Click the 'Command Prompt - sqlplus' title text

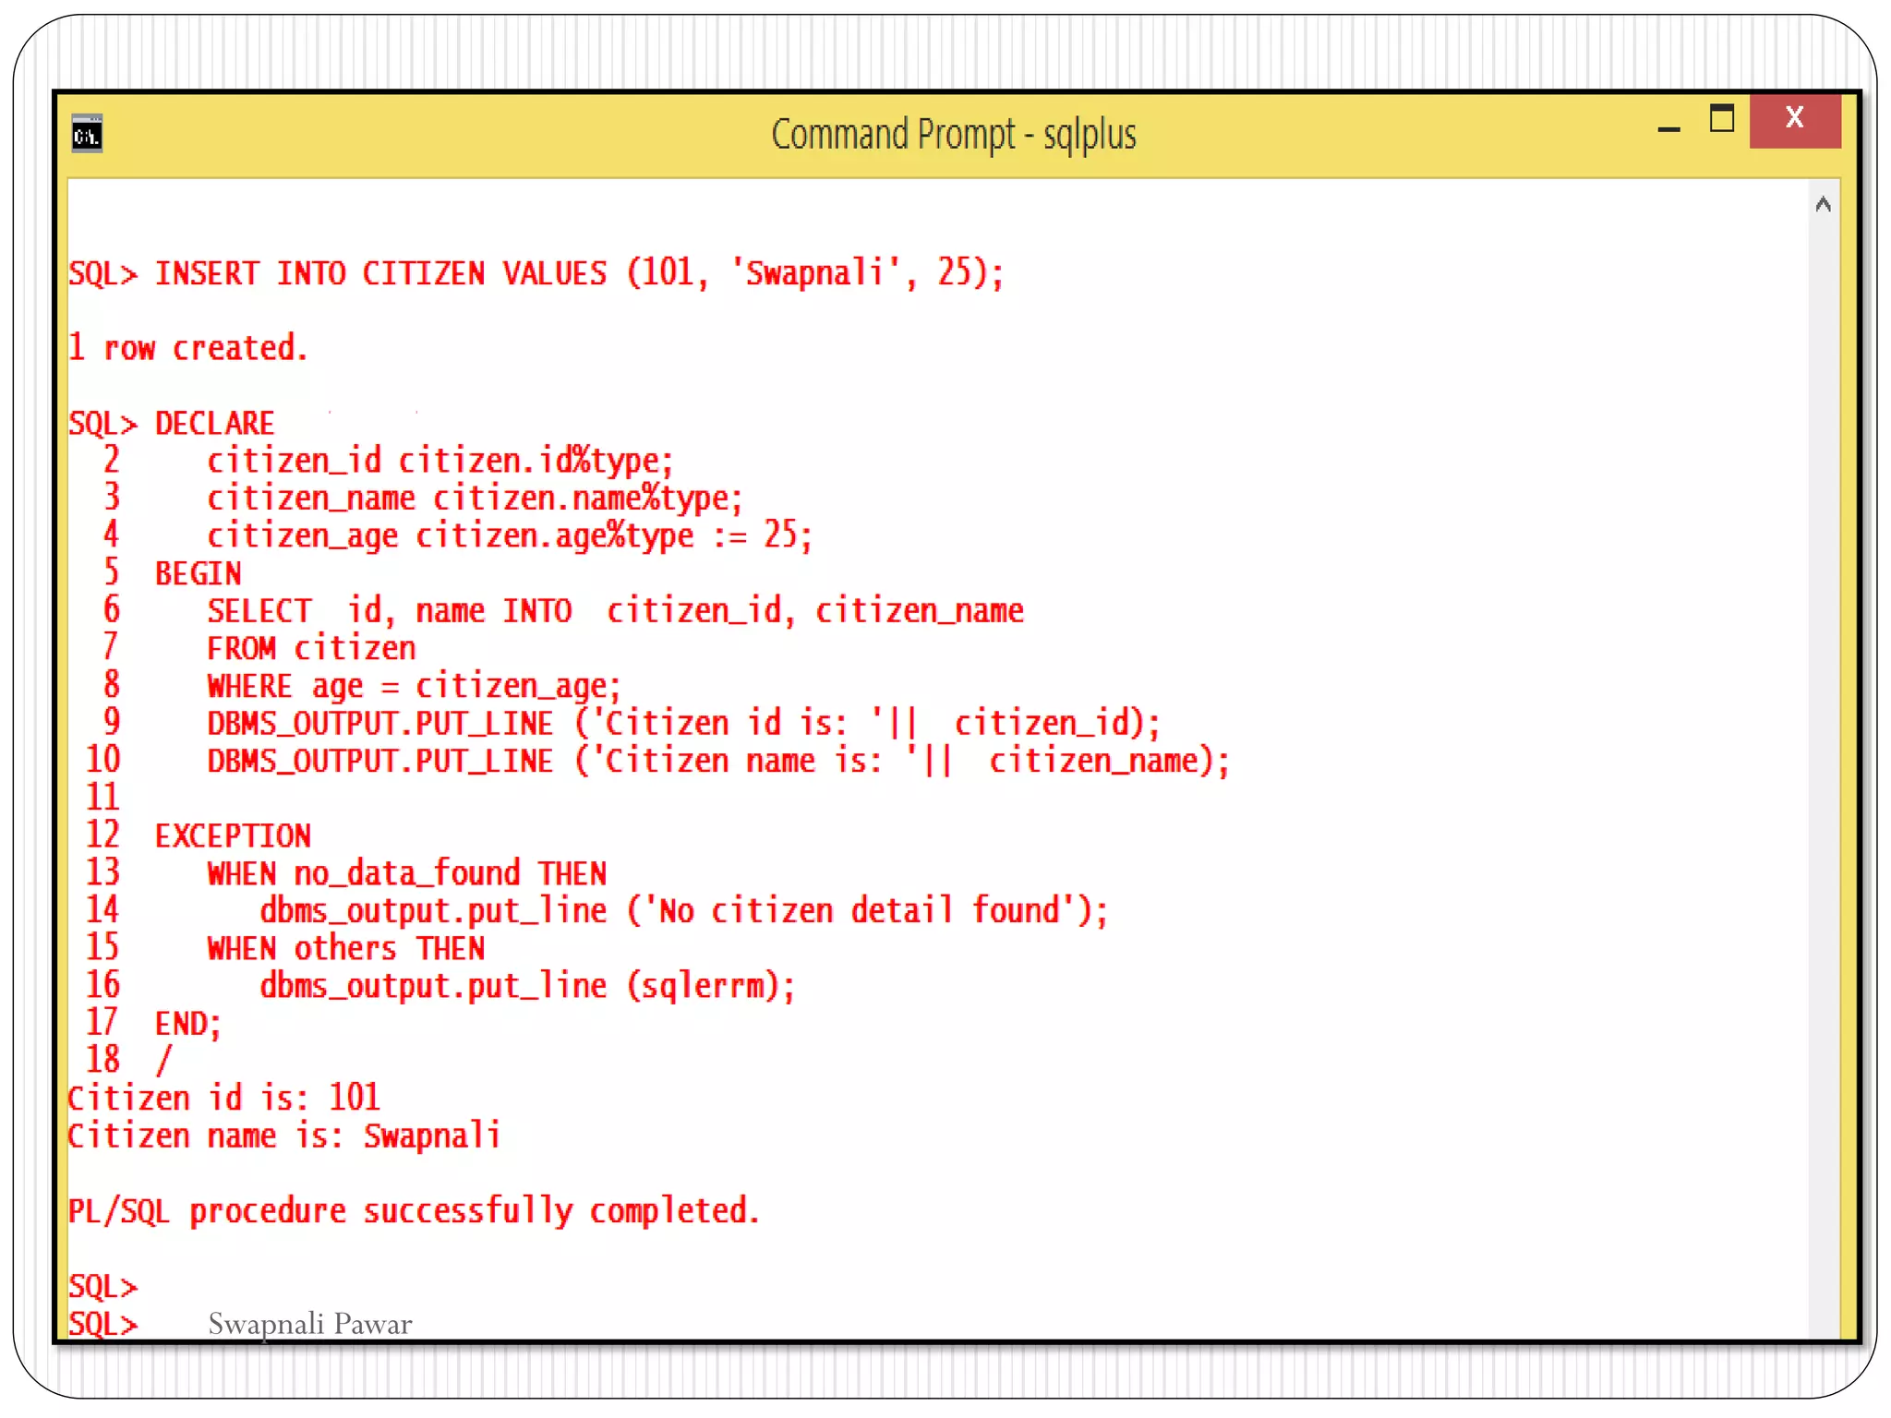point(953,135)
